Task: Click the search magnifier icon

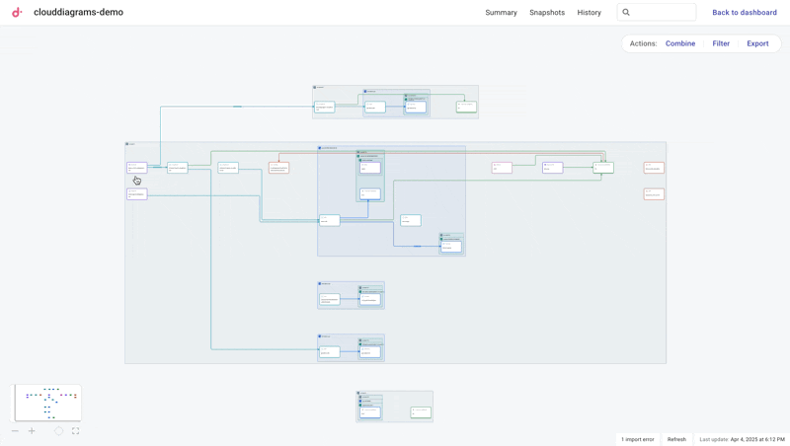Action: [x=626, y=13]
